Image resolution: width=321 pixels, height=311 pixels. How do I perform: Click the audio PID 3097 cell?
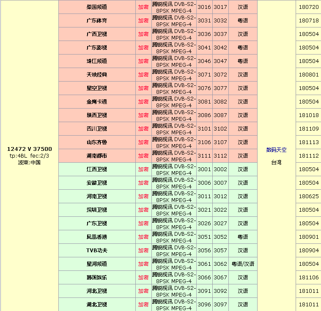[220, 305]
